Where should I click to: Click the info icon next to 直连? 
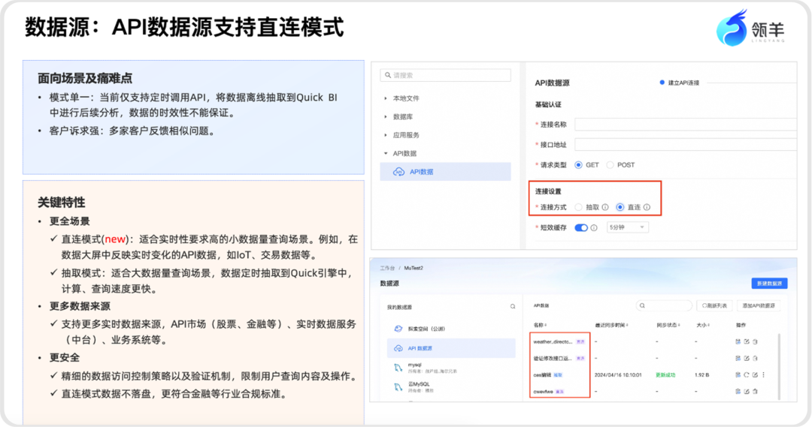[647, 207]
